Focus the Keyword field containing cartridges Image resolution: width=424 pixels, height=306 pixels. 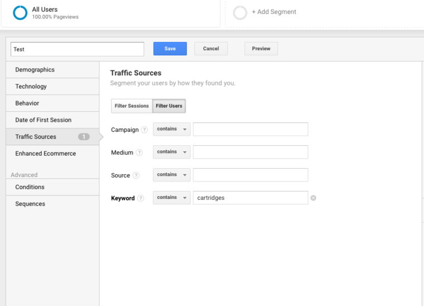tap(250, 198)
